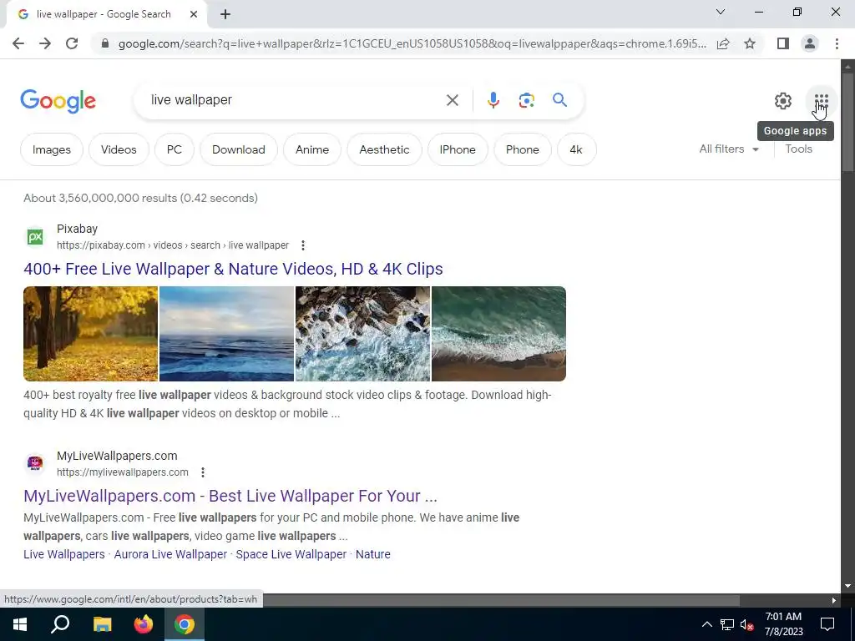Open Windows taskbar search

click(x=60, y=624)
